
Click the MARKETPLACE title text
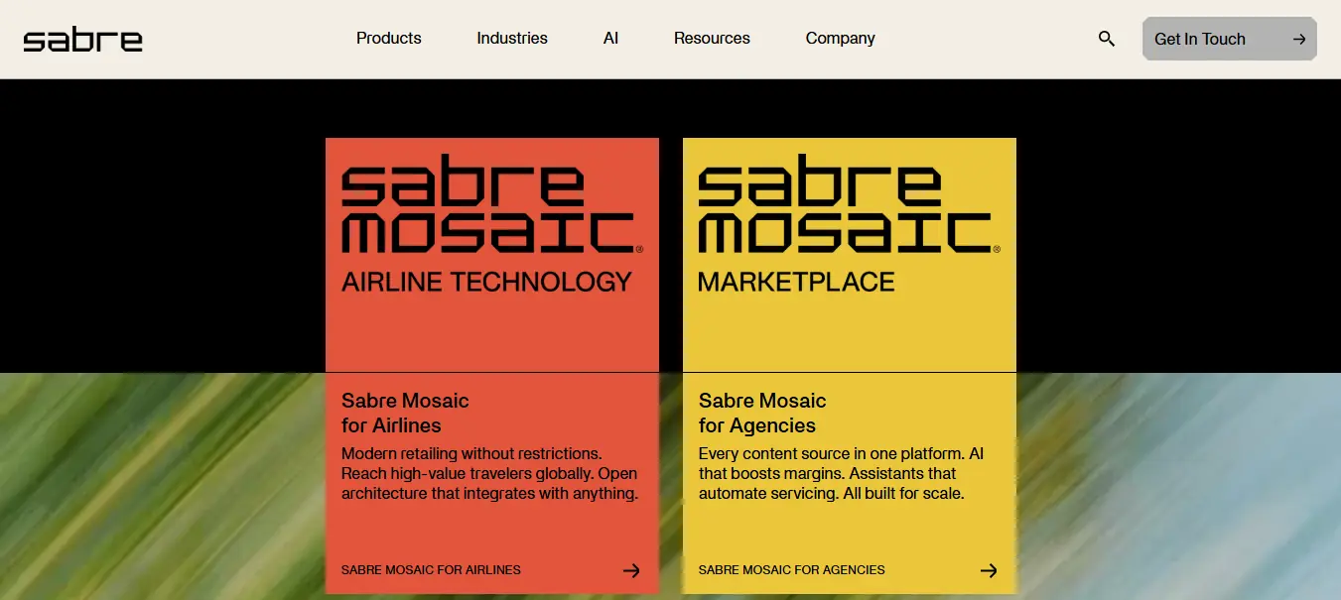(x=796, y=283)
